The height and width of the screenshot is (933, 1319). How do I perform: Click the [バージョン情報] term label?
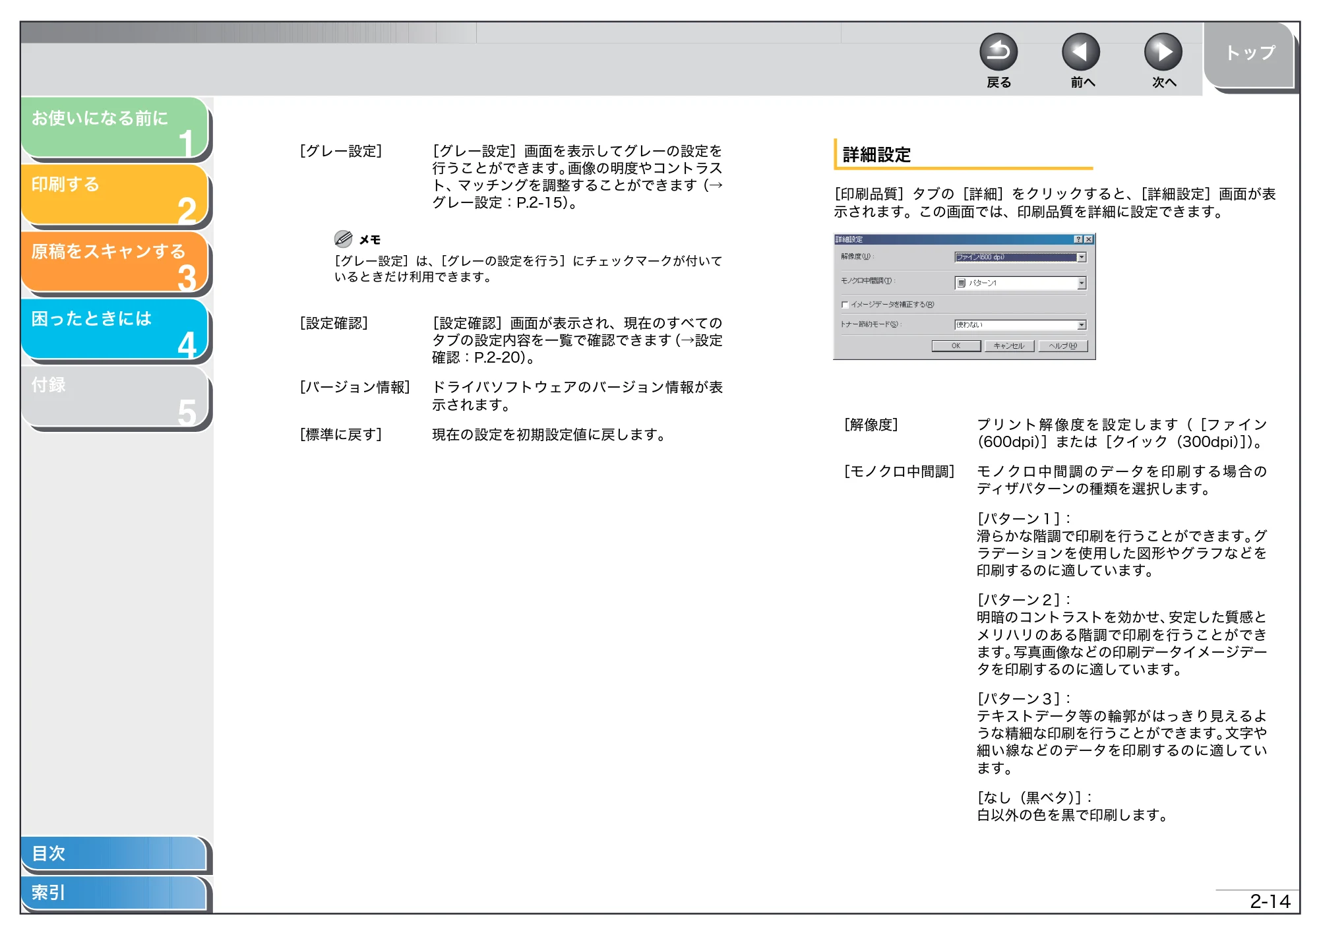tap(355, 387)
